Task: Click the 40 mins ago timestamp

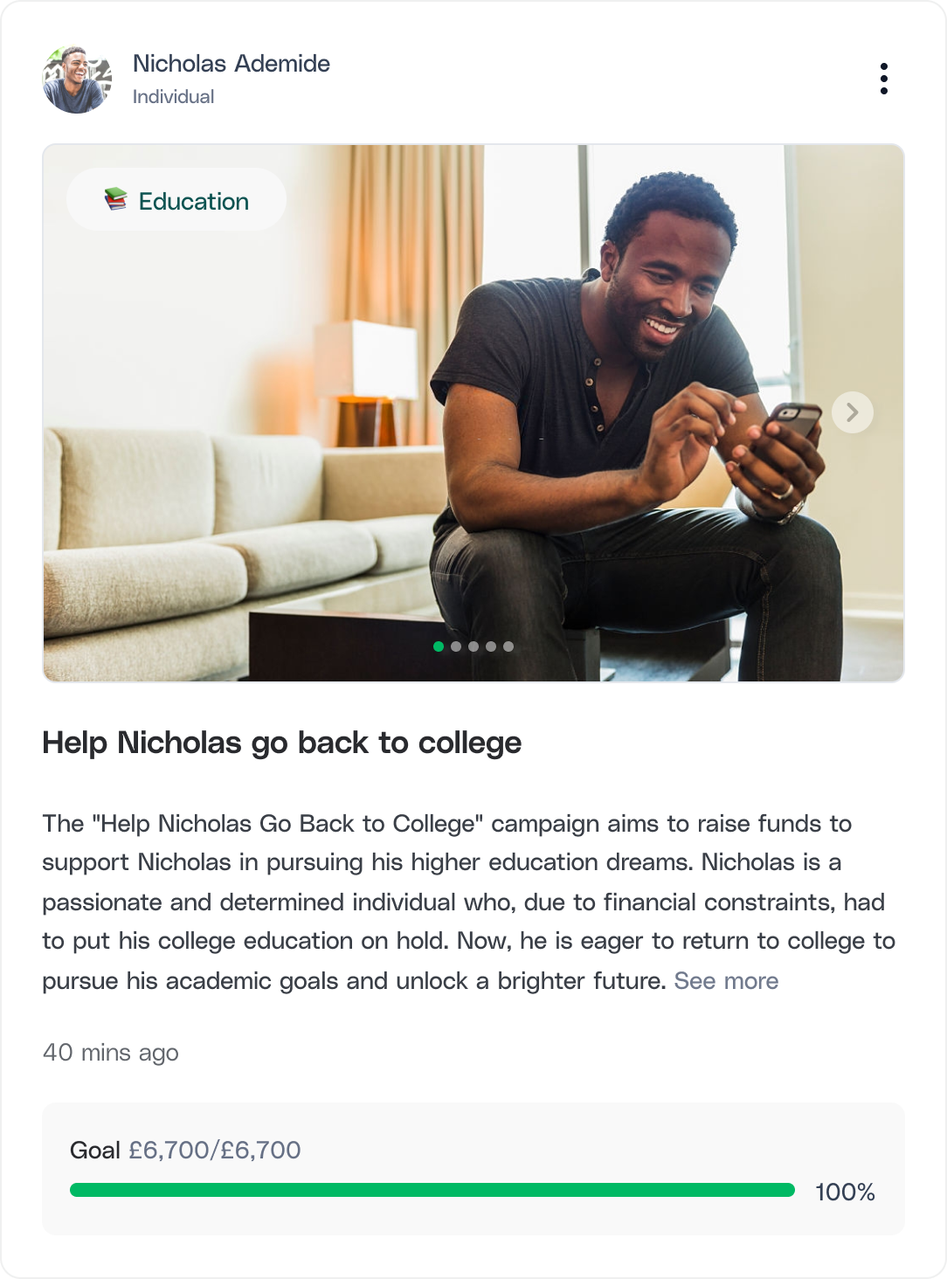Action: [111, 1053]
